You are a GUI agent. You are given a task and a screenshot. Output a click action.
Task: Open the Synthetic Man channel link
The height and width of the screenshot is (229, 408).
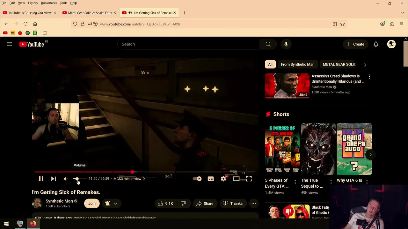59,201
